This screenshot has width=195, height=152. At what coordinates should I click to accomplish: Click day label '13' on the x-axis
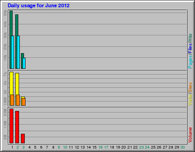(x=83, y=147)
